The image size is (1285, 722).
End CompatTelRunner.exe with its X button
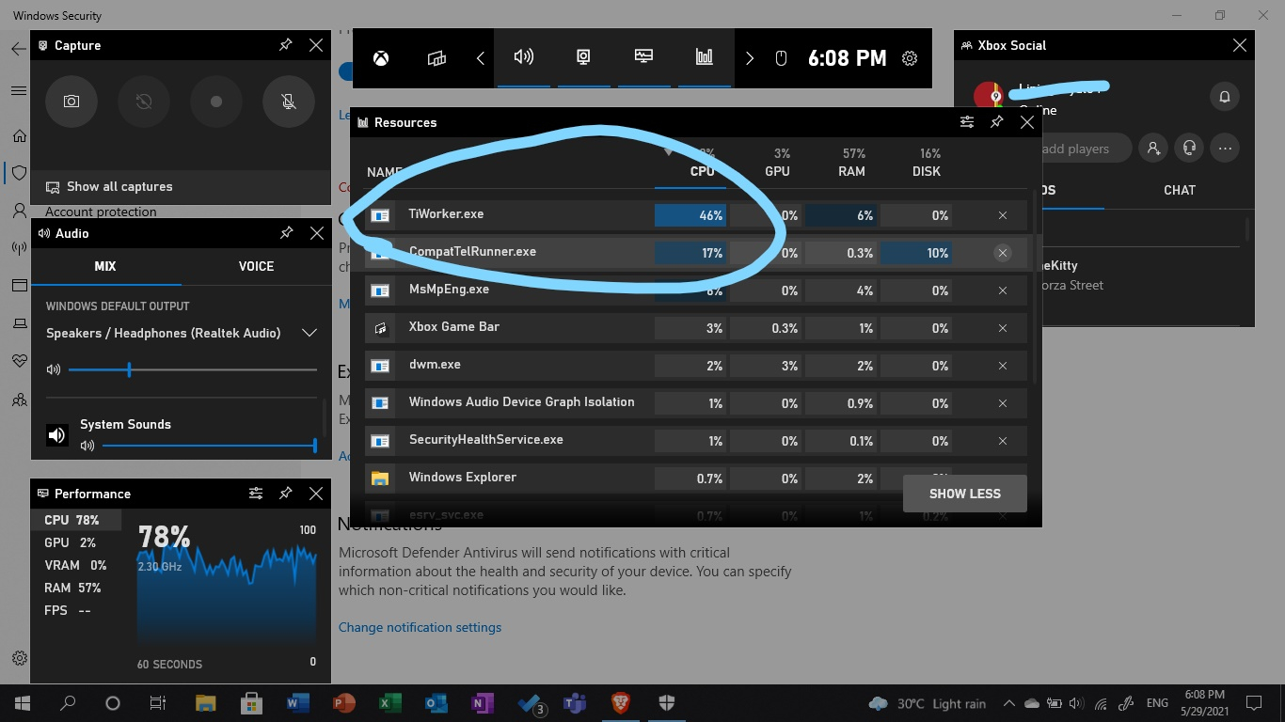click(x=1003, y=253)
